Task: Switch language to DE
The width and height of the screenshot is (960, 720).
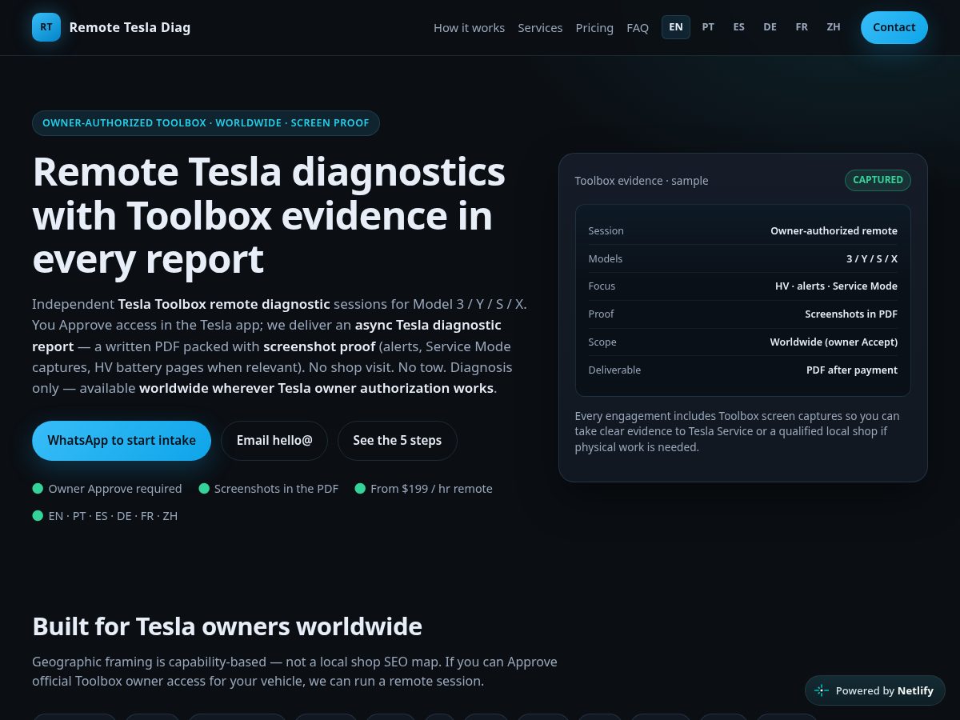Action: click(770, 27)
